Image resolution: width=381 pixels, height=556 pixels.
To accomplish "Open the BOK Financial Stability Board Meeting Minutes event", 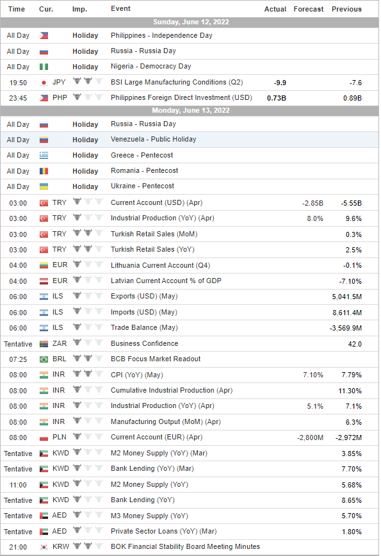I will coord(185,547).
